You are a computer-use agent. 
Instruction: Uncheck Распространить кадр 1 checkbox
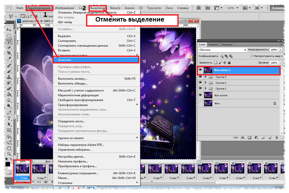coord(252,56)
